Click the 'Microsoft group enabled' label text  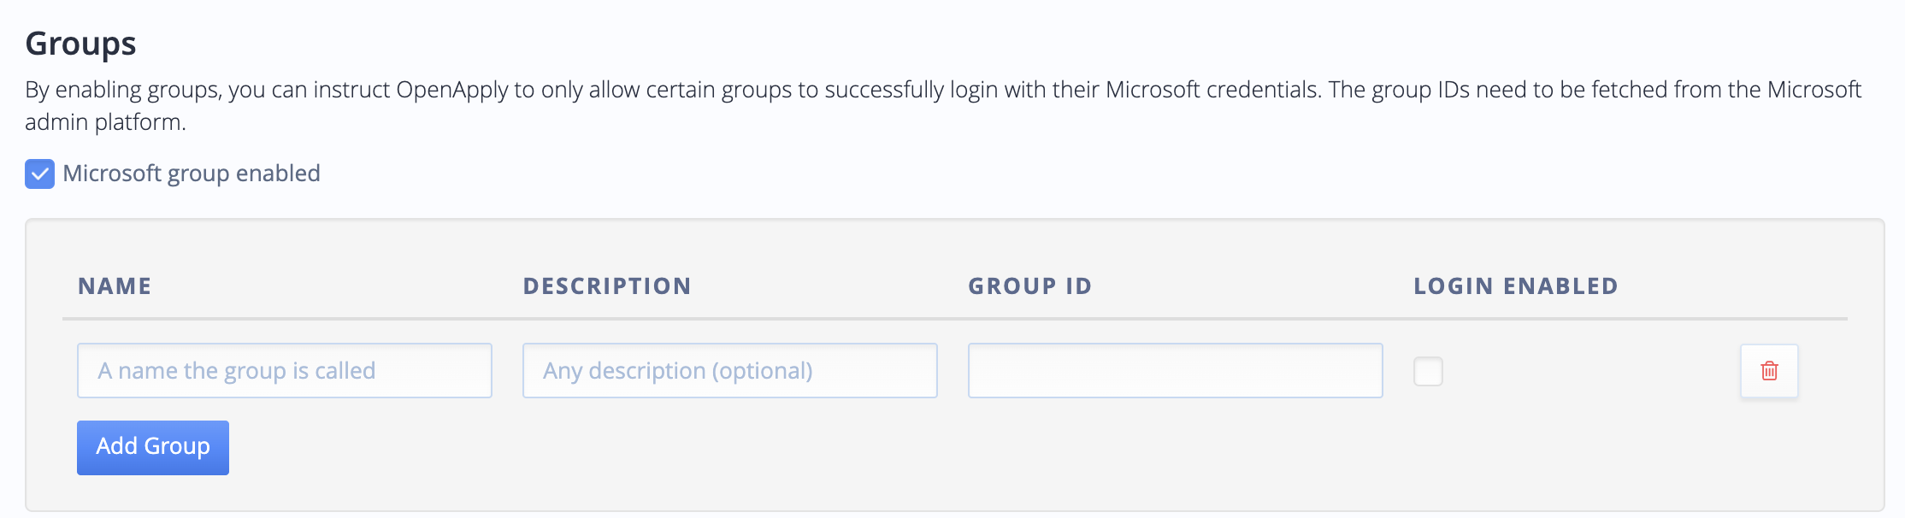point(192,174)
